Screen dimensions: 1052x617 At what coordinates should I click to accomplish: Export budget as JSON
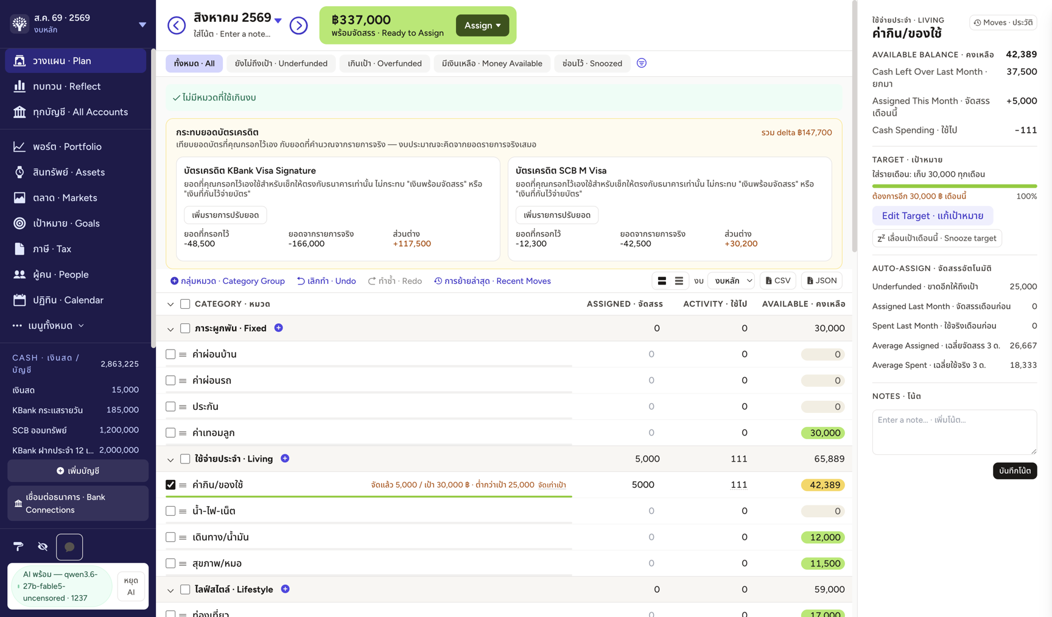(822, 281)
